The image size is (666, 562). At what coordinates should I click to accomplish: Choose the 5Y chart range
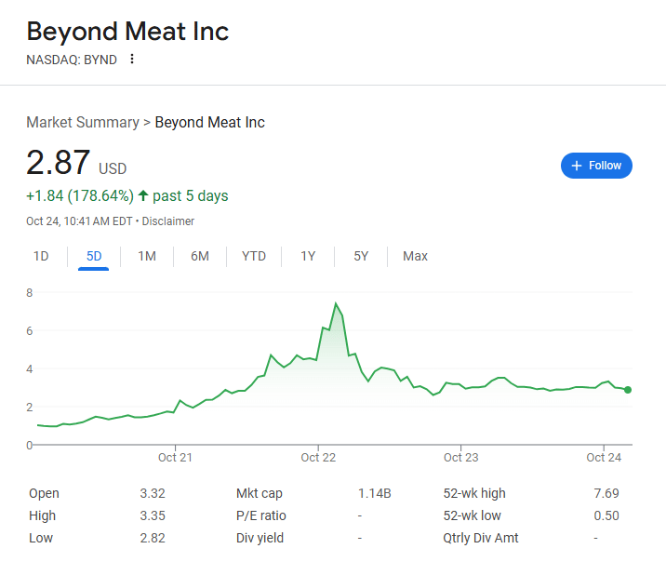tap(361, 256)
